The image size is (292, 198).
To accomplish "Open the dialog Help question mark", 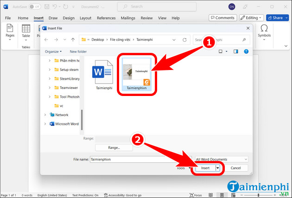I will pyautogui.click(x=246, y=51).
